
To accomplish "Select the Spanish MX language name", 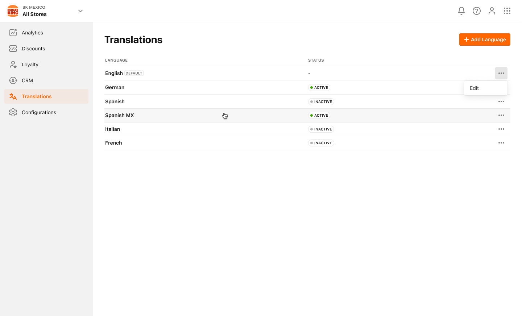I will (x=120, y=115).
